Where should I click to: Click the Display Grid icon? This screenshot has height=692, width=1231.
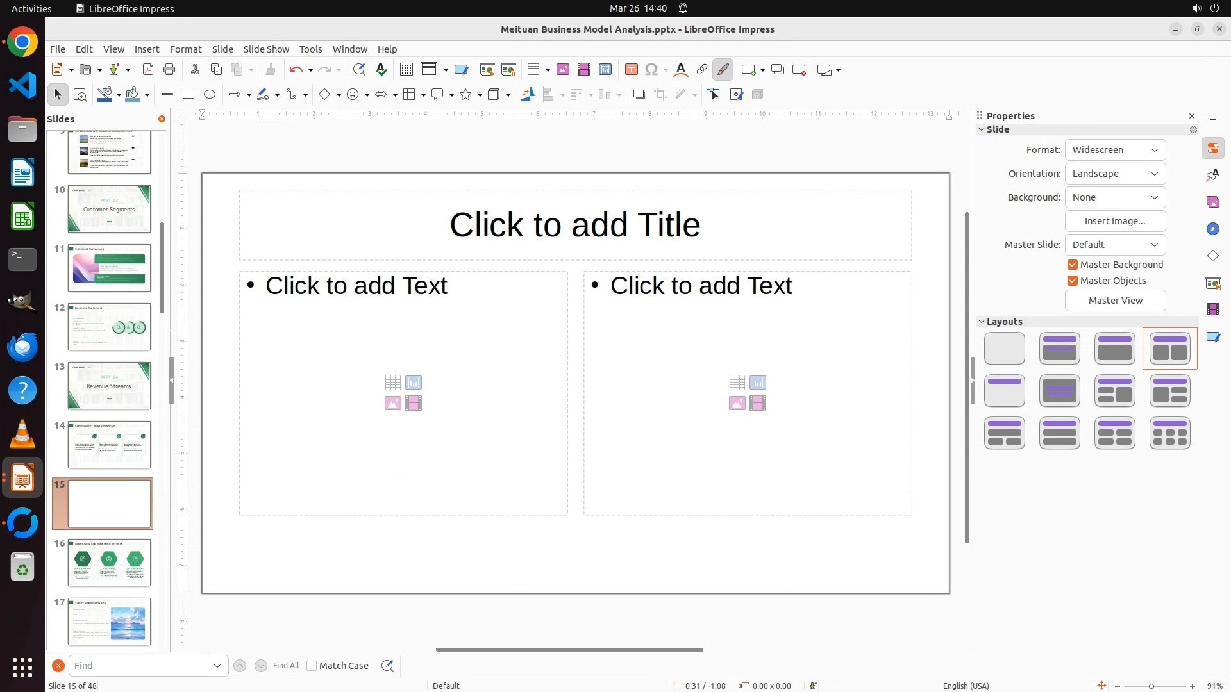406,70
